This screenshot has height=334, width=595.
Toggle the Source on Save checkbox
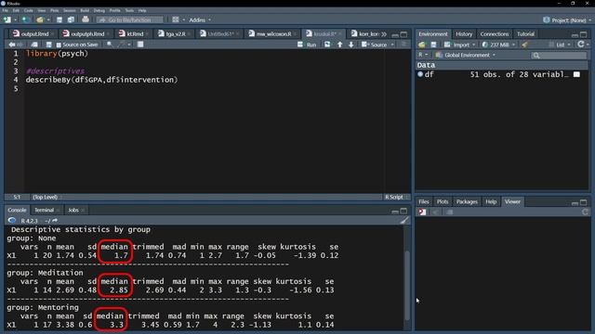point(59,45)
